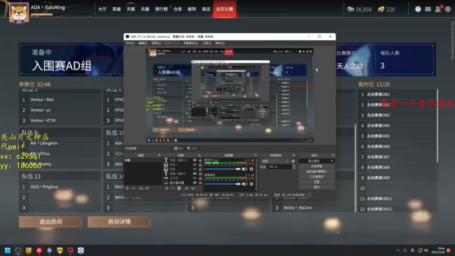Open OBS 视图 menu
The image size is (455, 256).
(x=156, y=43)
